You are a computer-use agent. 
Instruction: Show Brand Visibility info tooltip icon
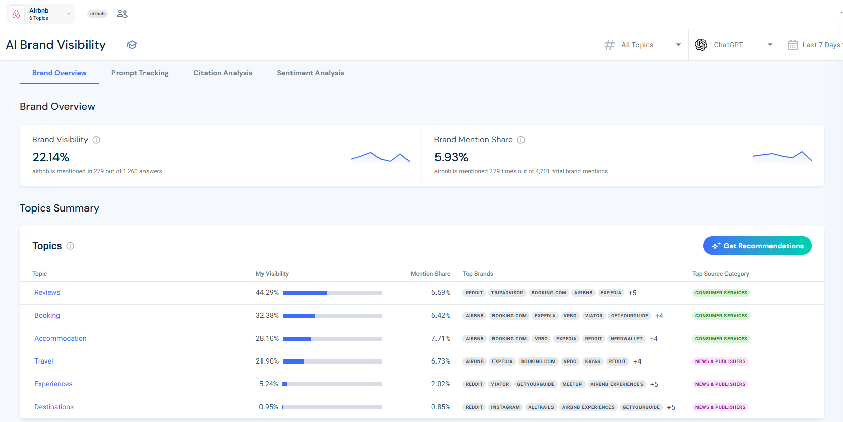pos(96,140)
